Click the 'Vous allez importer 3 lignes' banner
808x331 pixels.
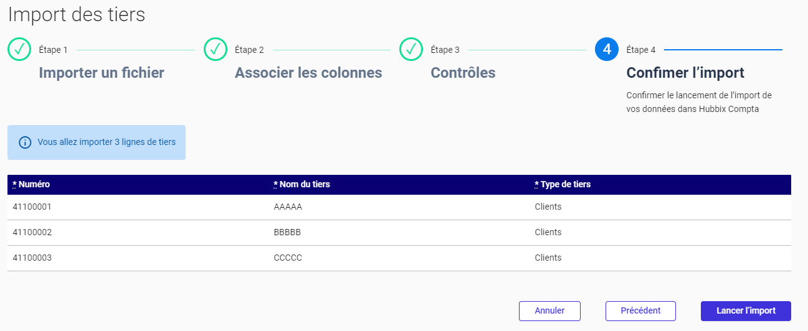(97, 142)
